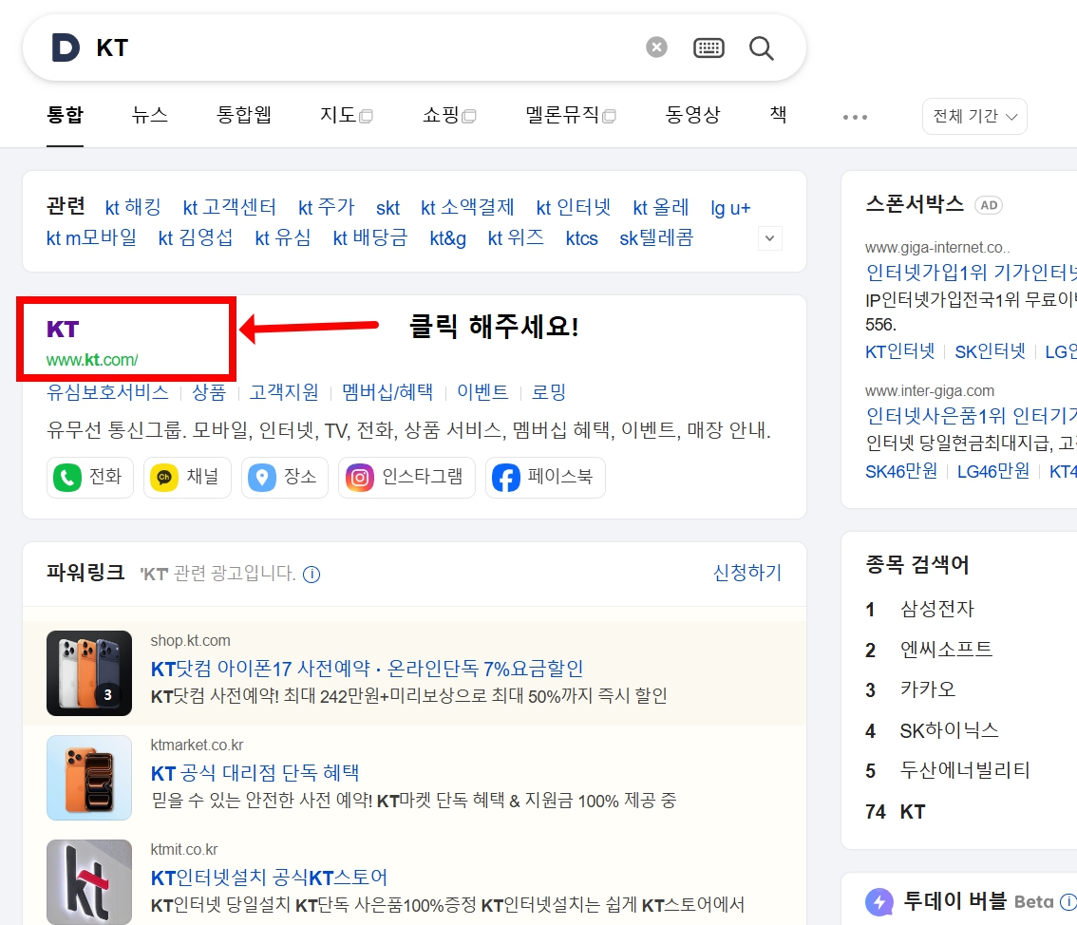
Task: Open 로밍 sublink
Action: tap(549, 392)
